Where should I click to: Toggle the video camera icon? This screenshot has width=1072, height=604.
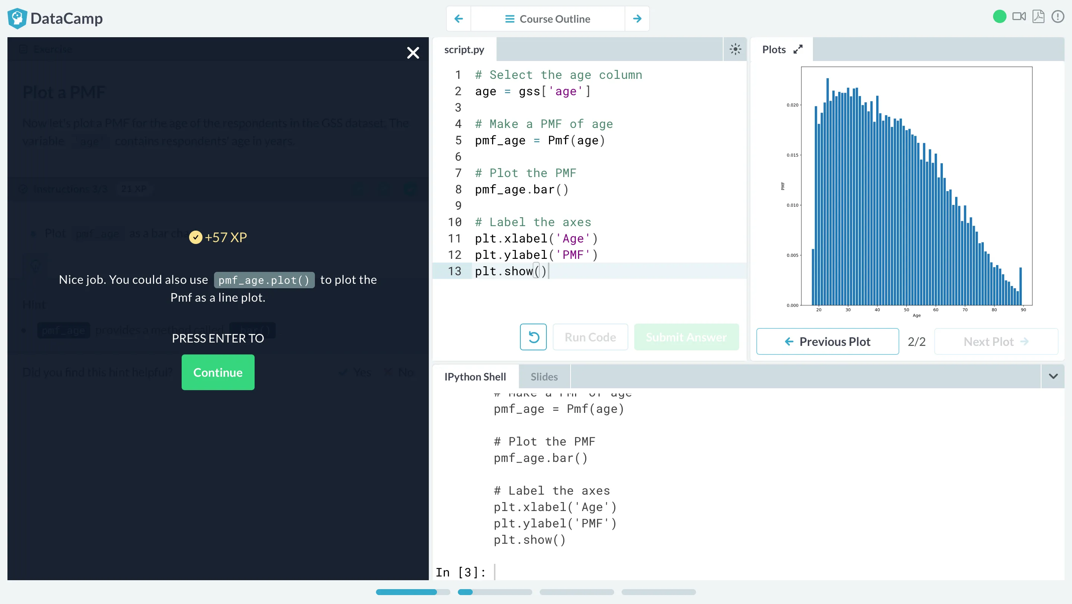[x=1020, y=18]
